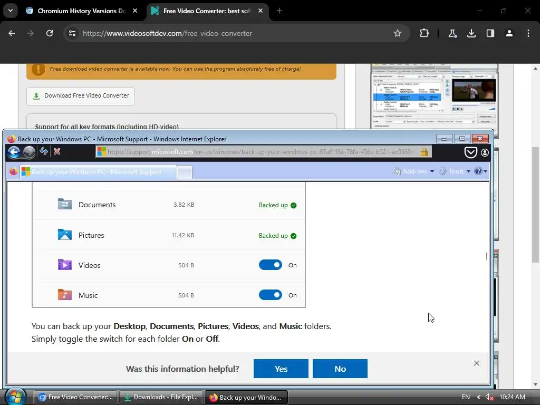Screen dimensions: 540x405
Task: Answer Yes to the helpful prompt
Action: 281,369
